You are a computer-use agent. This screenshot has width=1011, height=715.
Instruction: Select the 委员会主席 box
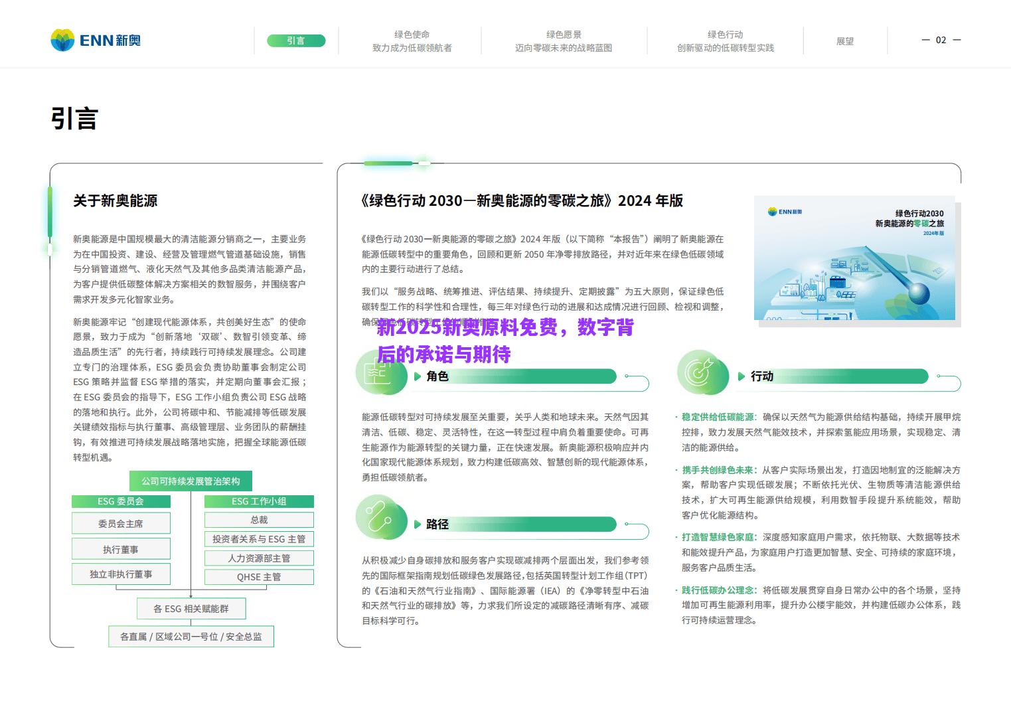121,523
